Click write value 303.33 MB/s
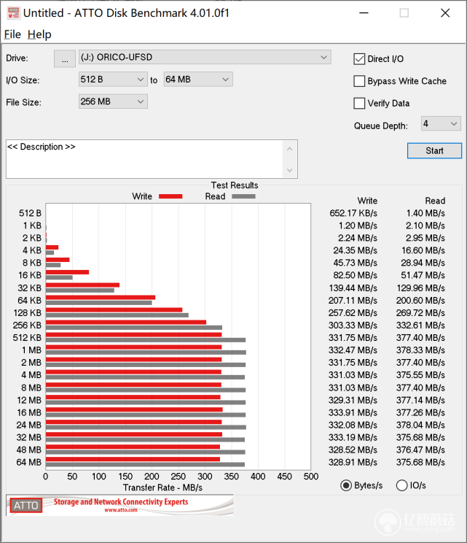 tap(353, 326)
